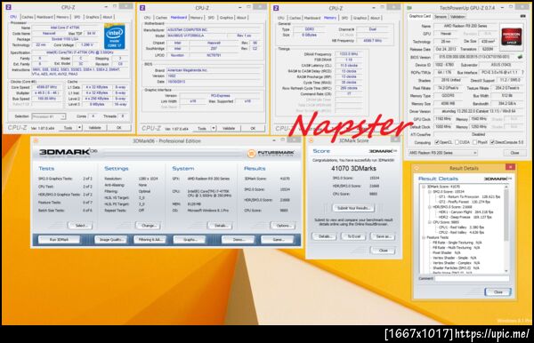
Task: Click Image Quality button in 3DMark06
Action: [111, 240]
